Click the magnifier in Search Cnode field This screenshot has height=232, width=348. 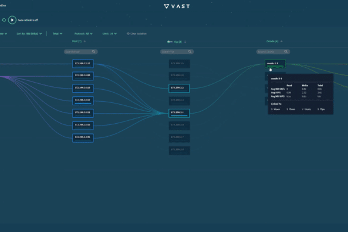click(x=286, y=52)
